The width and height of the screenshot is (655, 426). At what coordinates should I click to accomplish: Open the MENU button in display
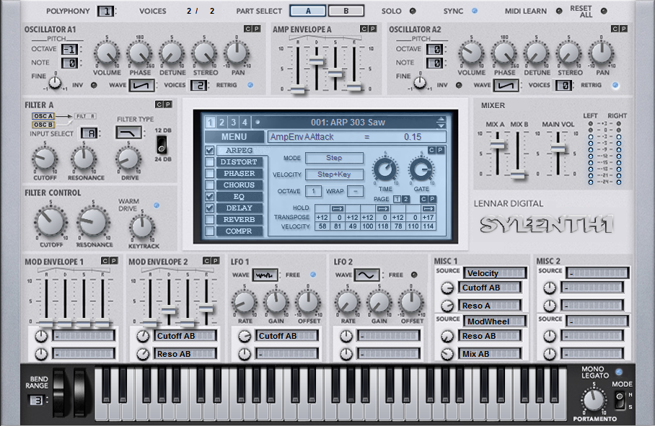234,137
